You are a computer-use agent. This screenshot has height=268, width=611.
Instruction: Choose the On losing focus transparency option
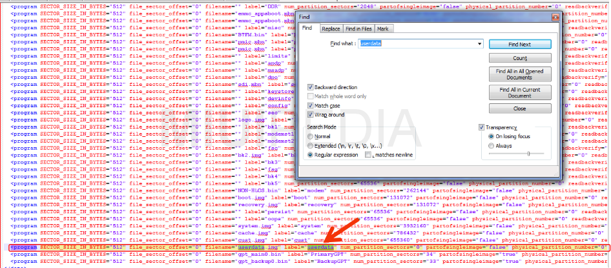click(x=491, y=136)
